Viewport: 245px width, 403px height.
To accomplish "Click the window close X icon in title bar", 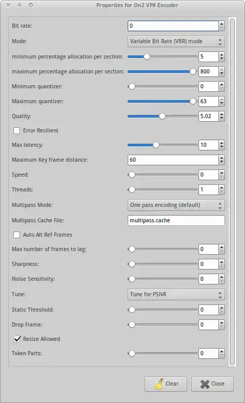I will pyautogui.click(x=8, y=5).
